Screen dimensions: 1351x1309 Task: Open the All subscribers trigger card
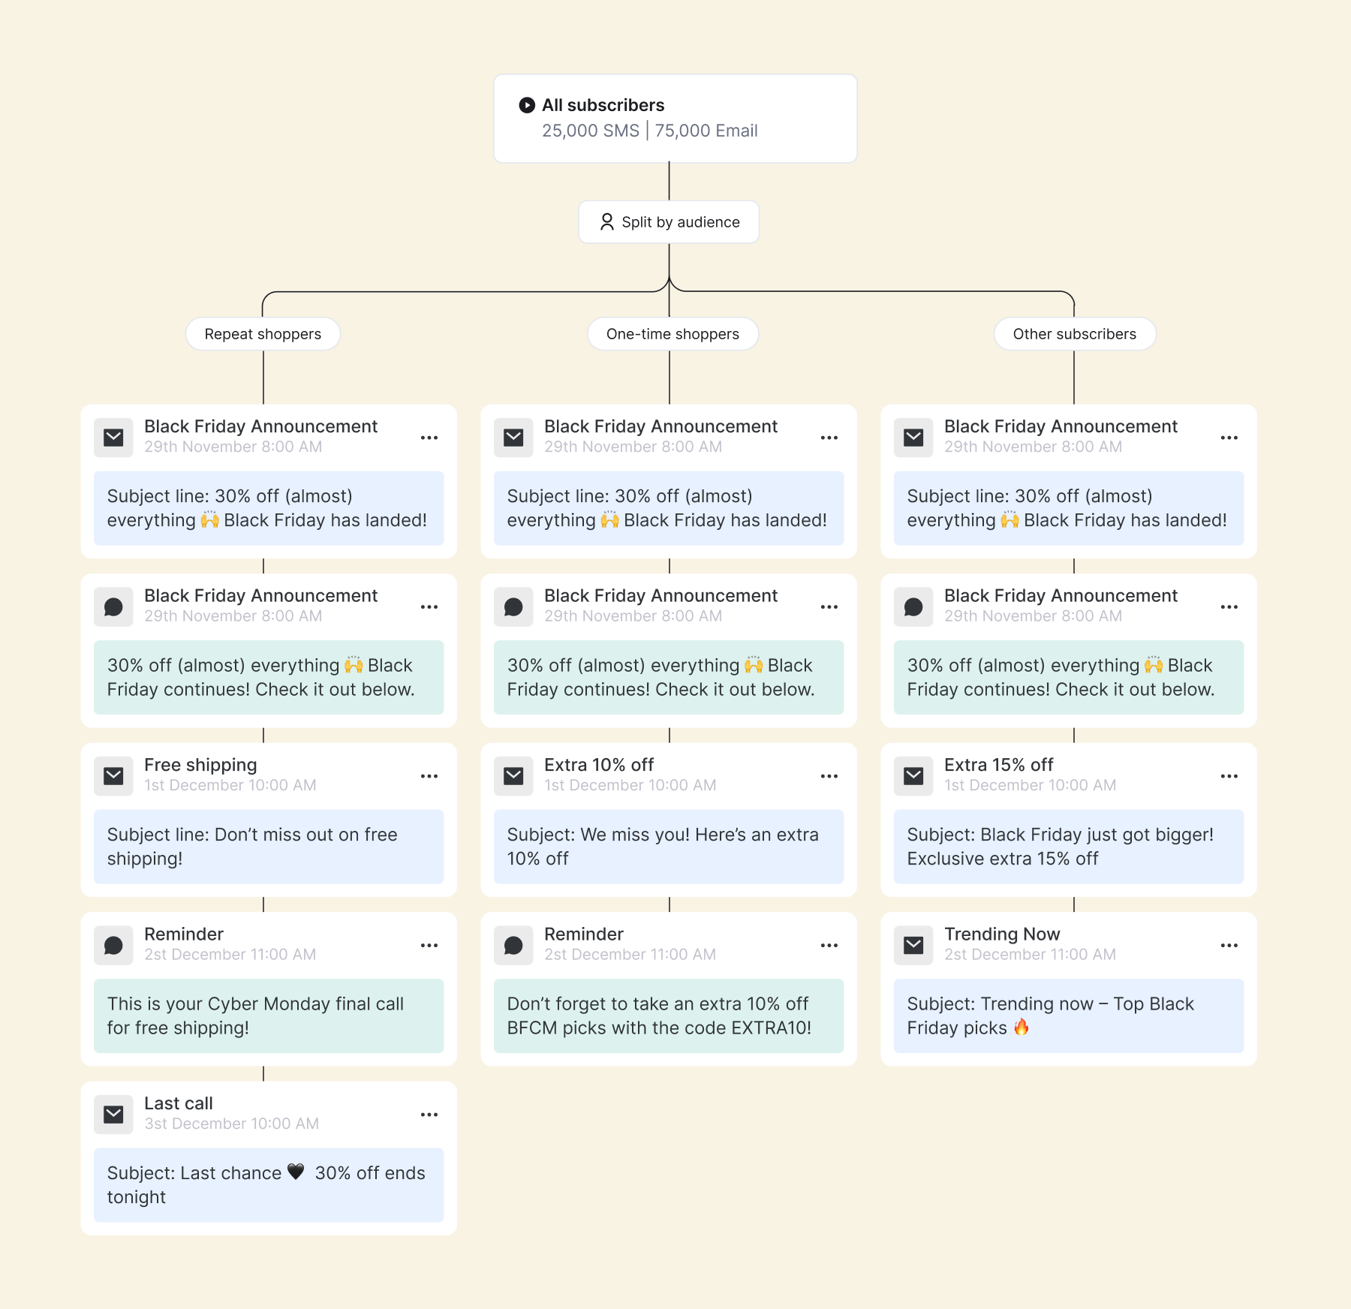[x=675, y=119]
